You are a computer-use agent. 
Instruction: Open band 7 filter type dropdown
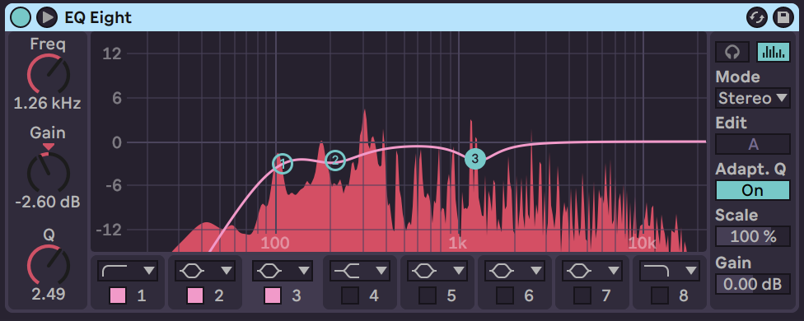coord(592,270)
